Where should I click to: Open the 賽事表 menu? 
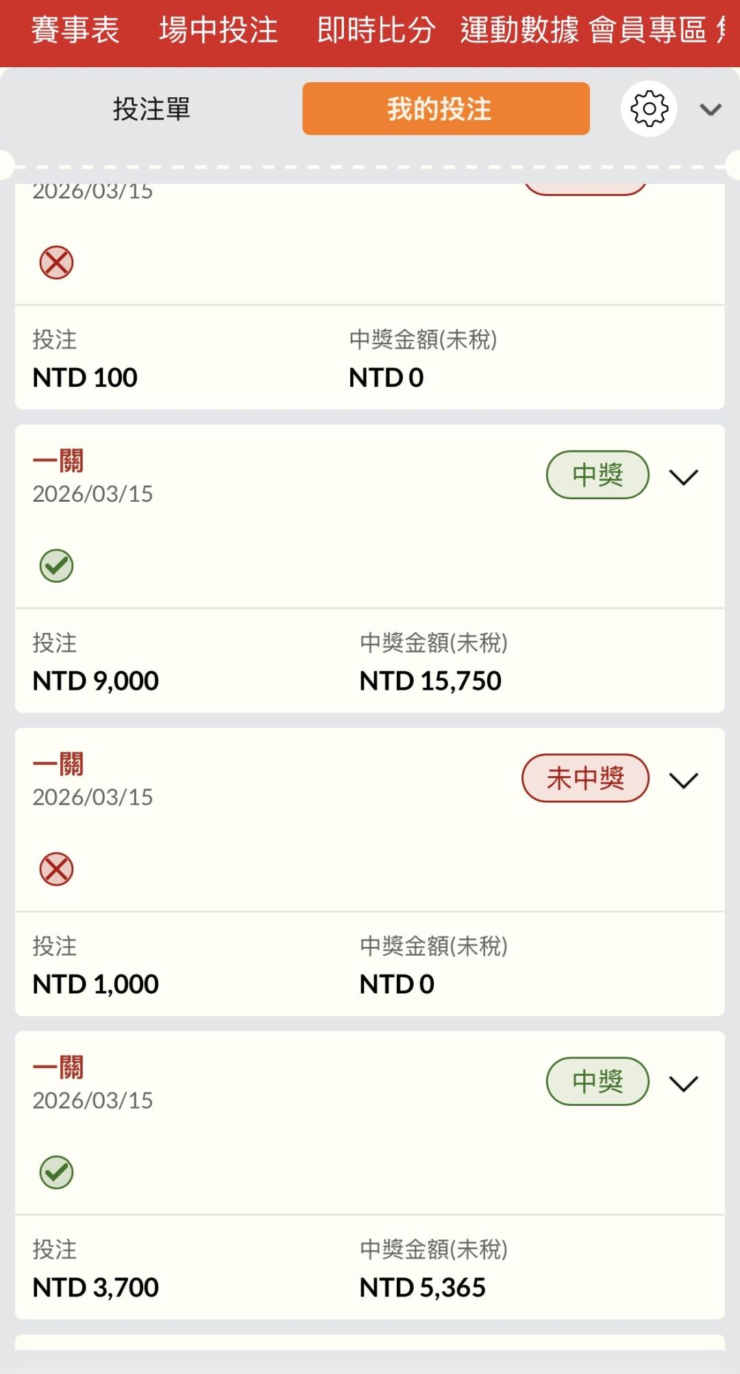pos(75,30)
